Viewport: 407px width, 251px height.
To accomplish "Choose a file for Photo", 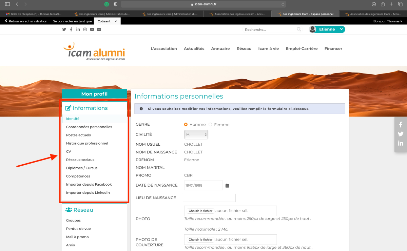I will [200, 211].
